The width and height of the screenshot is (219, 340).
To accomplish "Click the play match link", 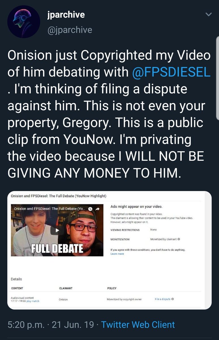I will pyautogui.click(x=33, y=301).
